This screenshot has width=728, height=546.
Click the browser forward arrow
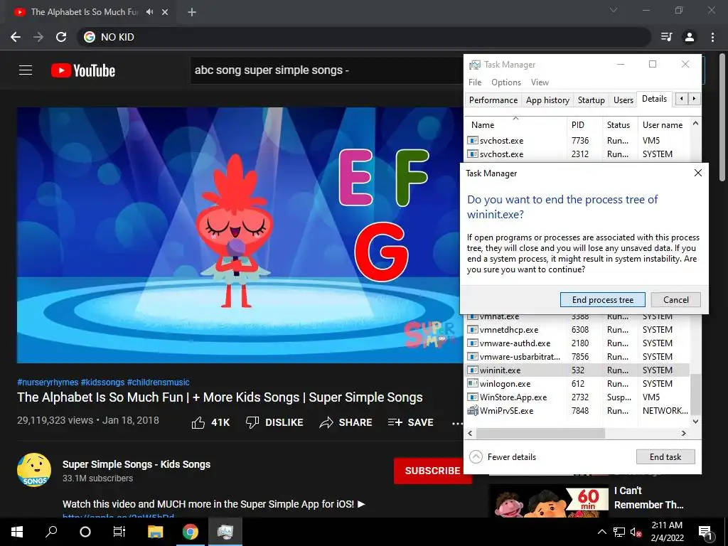38,37
